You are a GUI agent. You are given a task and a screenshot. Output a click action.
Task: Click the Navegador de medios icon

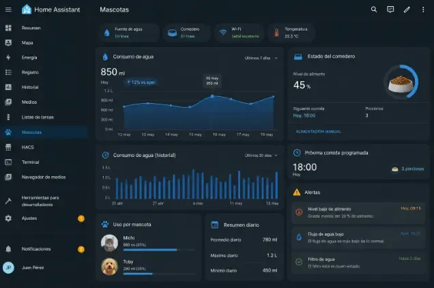pyautogui.click(x=8, y=177)
